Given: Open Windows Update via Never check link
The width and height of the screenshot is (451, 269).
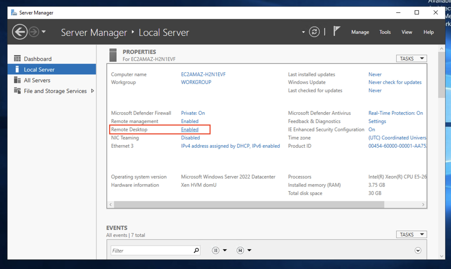Looking at the screenshot, I should [395, 82].
